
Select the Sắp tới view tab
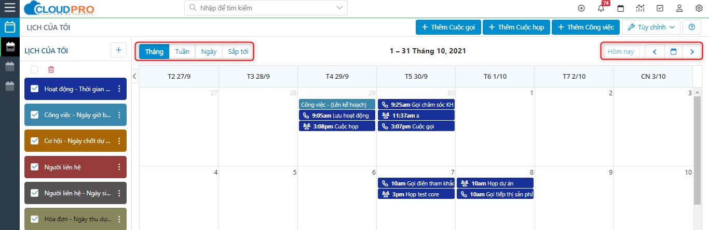point(238,51)
